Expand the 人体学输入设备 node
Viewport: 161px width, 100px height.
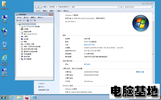(20, 44)
